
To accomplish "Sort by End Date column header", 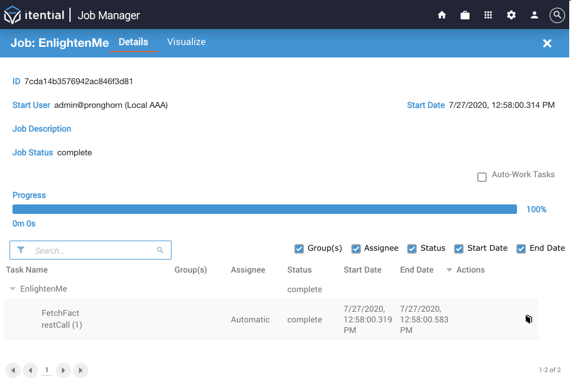I will (417, 270).
